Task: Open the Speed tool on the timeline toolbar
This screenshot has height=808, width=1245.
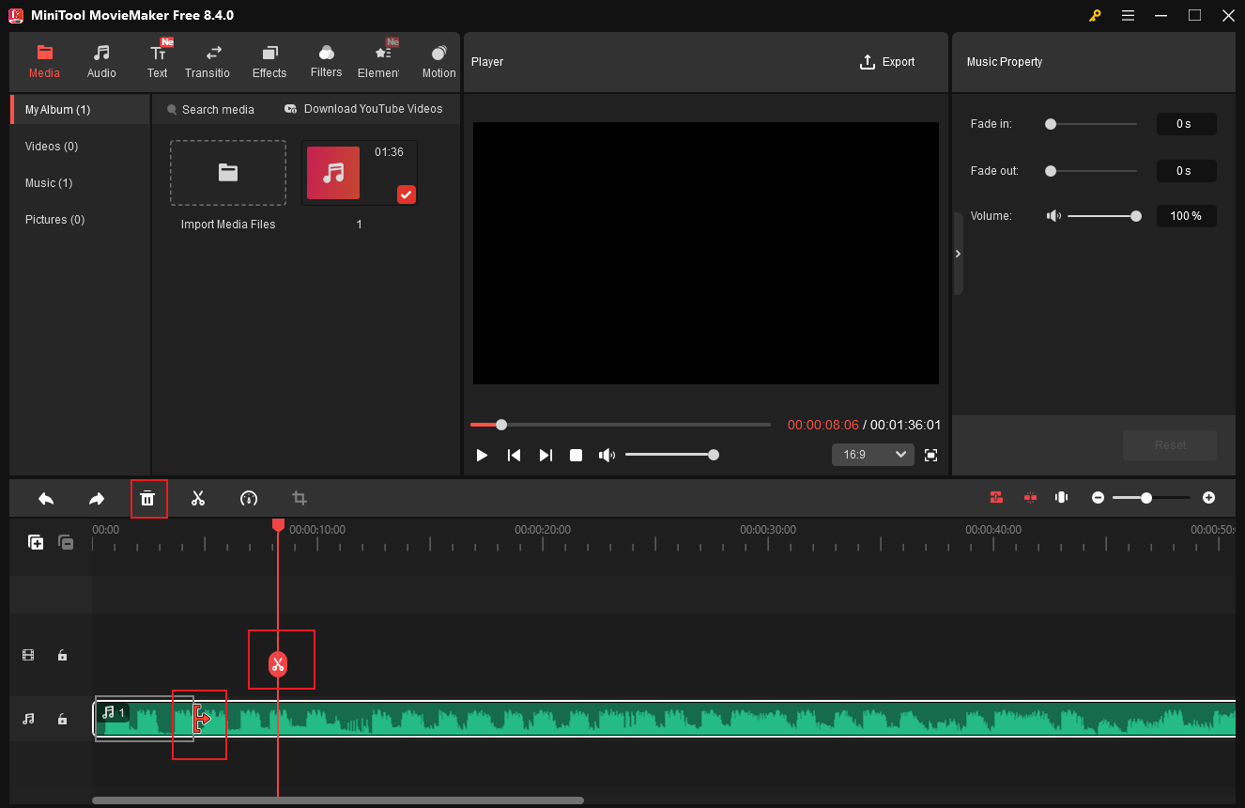Action: coord(249,498)
